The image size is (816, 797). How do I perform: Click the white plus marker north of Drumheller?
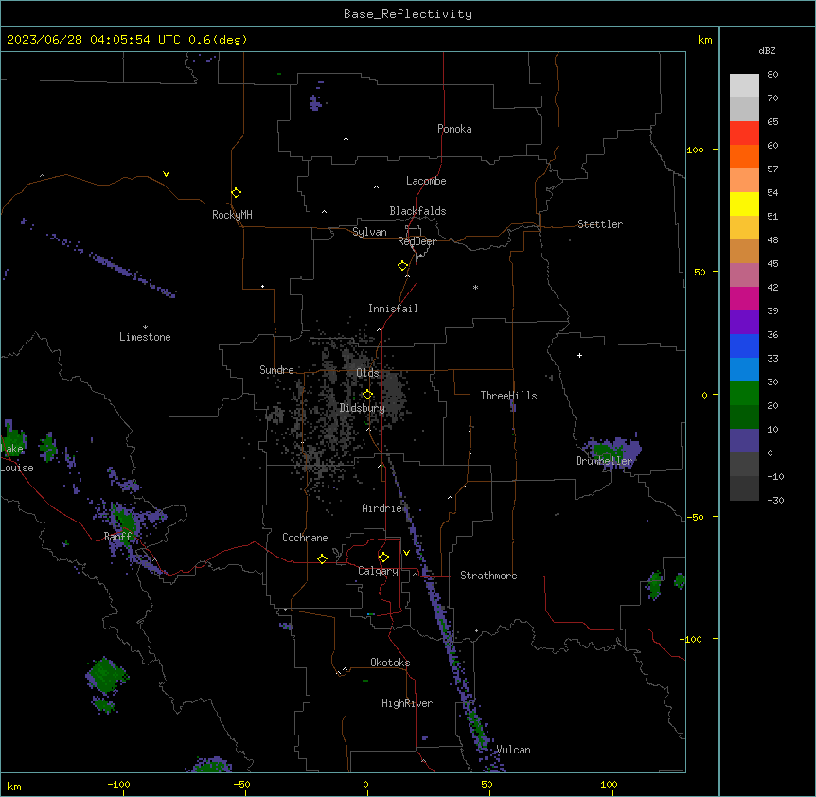[x=579, y=355]
